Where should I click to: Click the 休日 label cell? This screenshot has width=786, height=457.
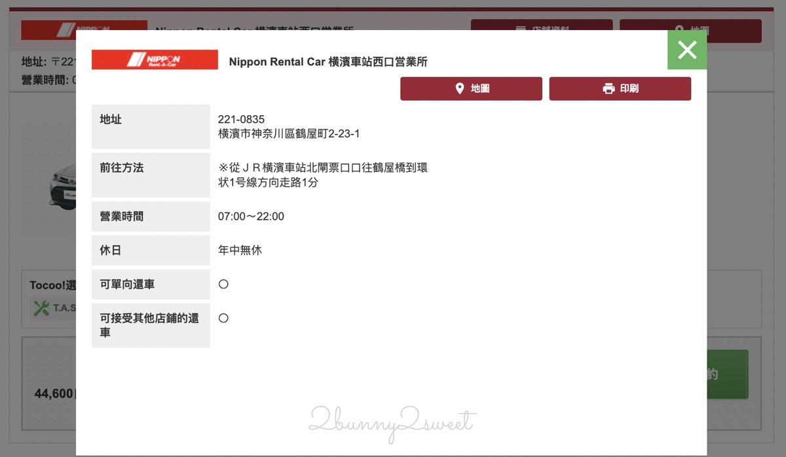coord(151,250)
